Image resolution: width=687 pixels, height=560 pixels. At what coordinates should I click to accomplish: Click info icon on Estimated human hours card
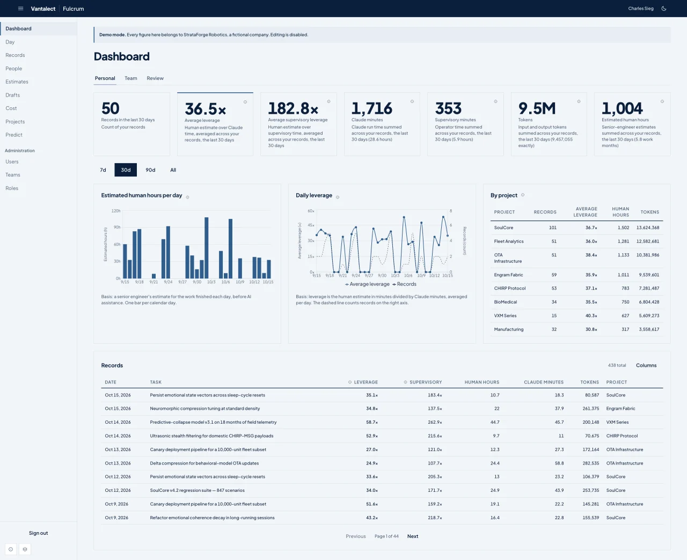point(662,101)
